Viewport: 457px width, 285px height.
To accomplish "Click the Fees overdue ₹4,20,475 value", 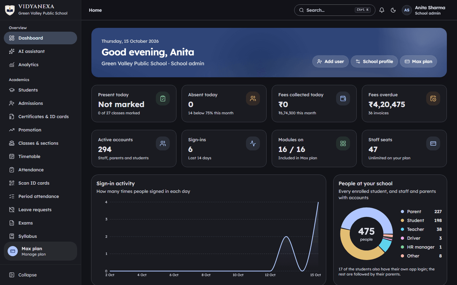I will [387, 104].
